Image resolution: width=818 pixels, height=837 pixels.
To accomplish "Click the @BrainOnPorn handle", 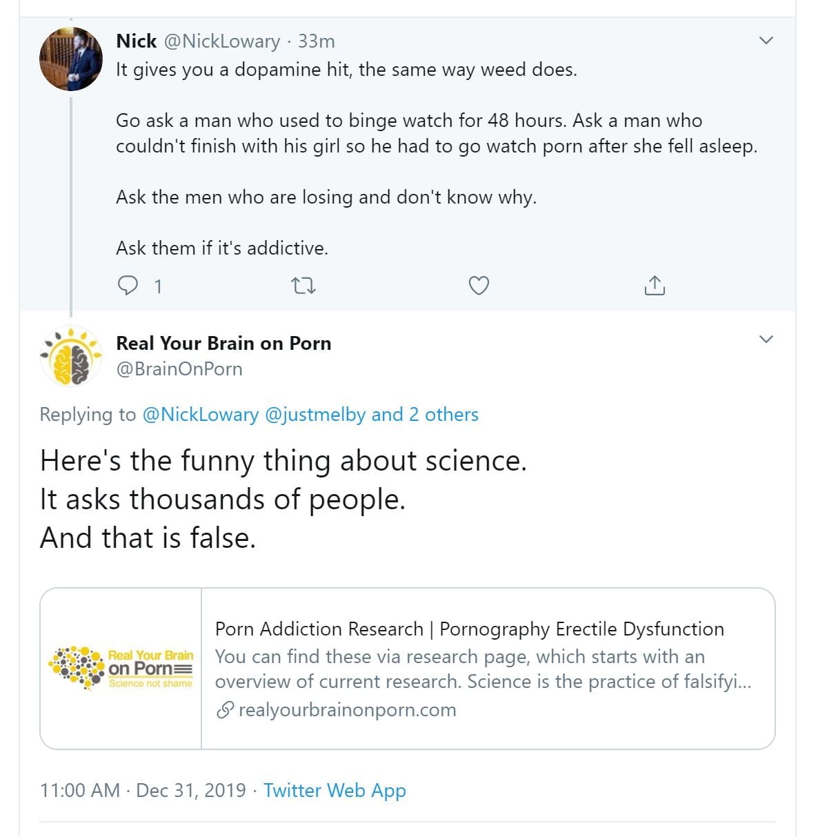I will 179,369.
